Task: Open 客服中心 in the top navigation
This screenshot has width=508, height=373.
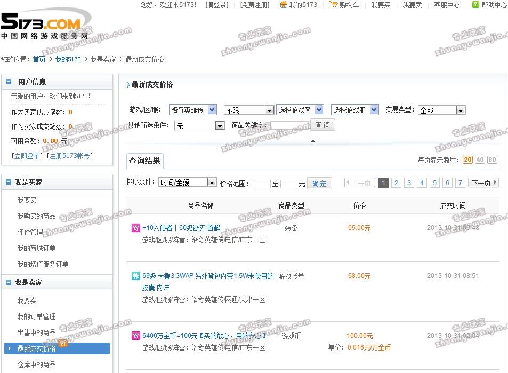Action: pyautogui.click(x=447, y=5)
